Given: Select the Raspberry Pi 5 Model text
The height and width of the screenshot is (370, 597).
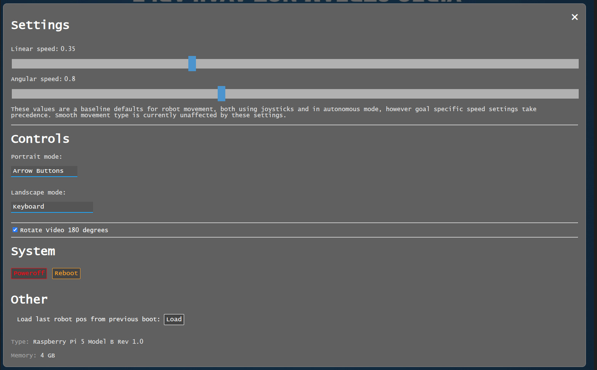Looking at the screenshot, I should tap(88, 341).
